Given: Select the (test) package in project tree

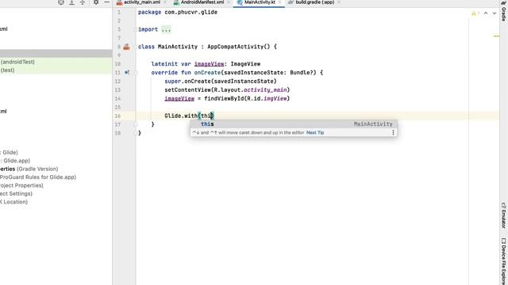Looking at the screenshot, I should point(7,70).
